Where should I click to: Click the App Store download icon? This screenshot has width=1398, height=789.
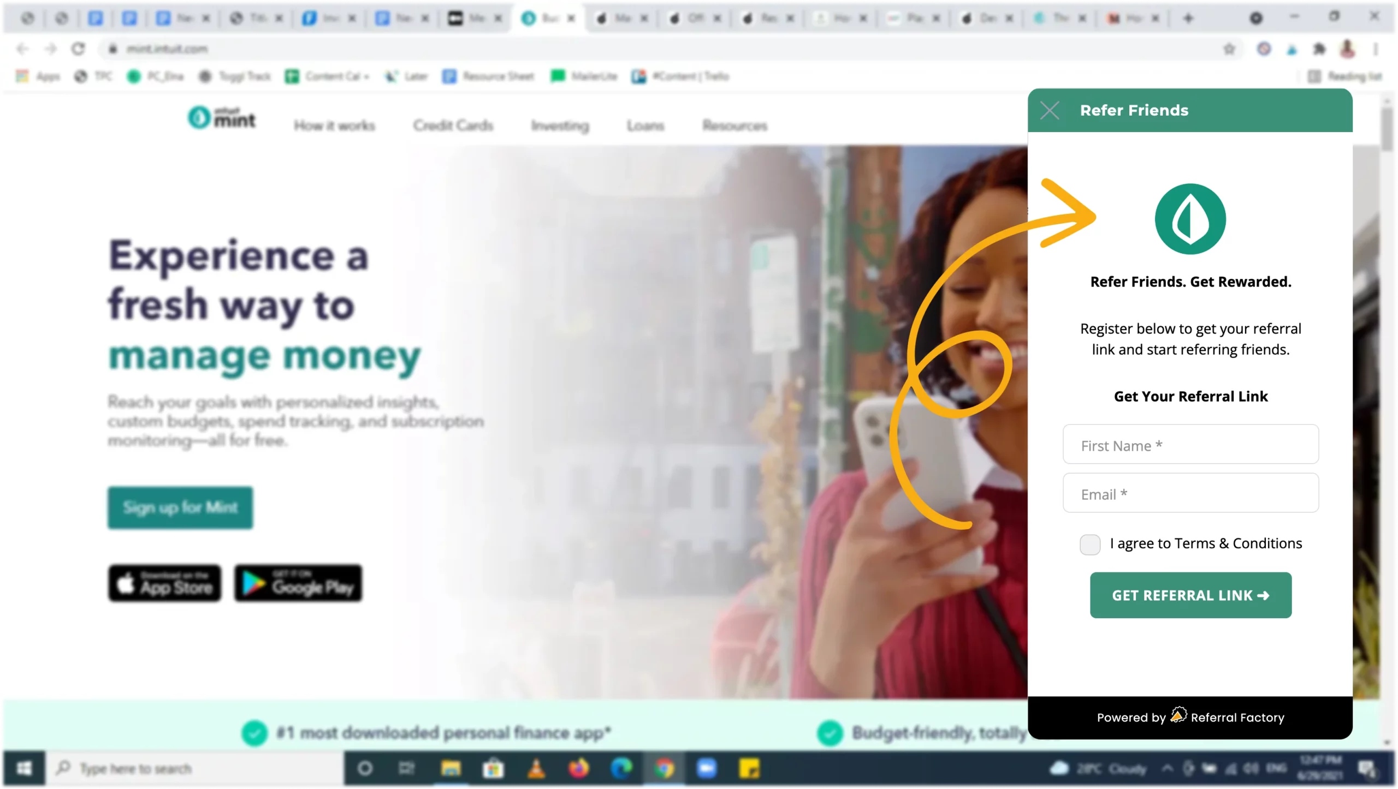164,583
